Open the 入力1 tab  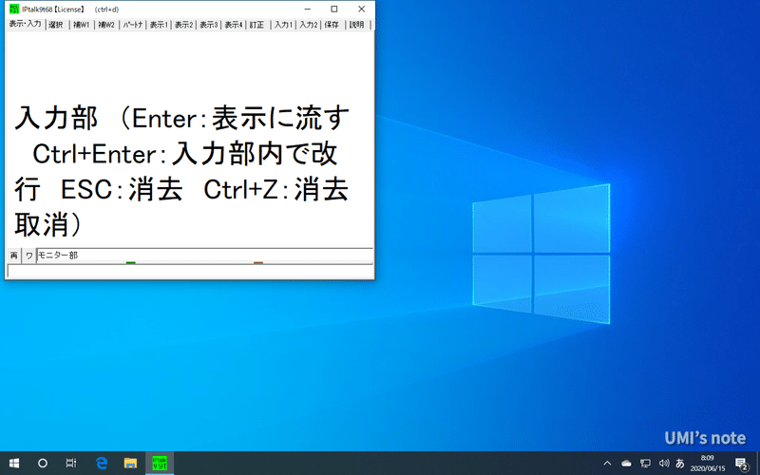(x=283, y=25)
